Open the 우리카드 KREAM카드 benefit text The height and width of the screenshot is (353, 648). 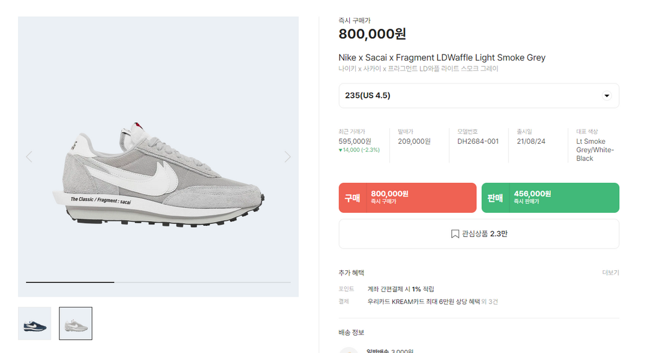424,301
